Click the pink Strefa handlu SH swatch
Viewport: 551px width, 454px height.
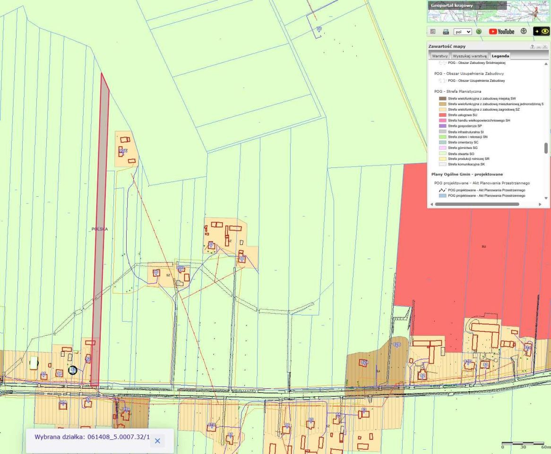(442, 120)
